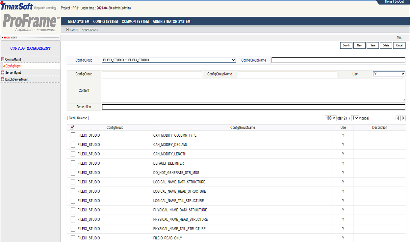
Task: Click into the Content text area
Action: tap(253, 91)
